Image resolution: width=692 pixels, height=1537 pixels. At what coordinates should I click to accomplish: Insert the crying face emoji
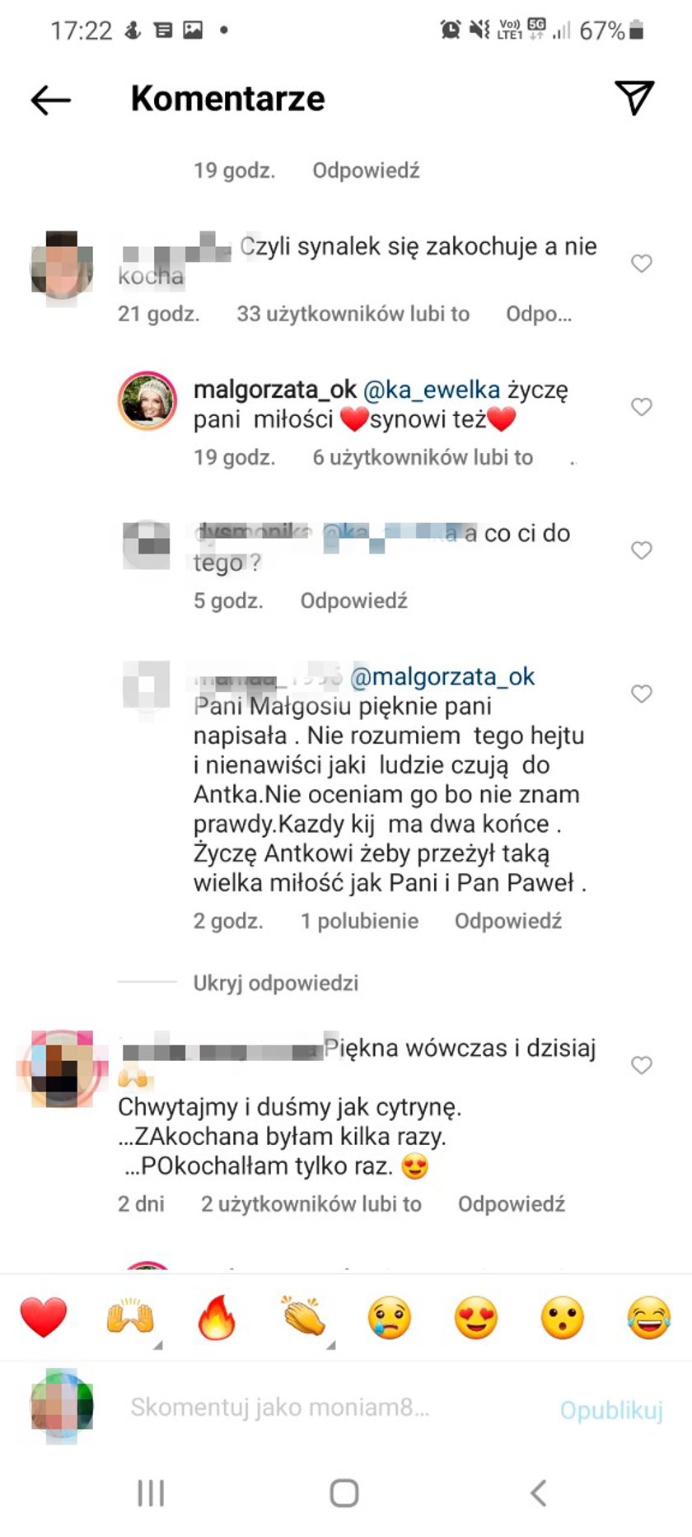click(x=390, y=1316)
